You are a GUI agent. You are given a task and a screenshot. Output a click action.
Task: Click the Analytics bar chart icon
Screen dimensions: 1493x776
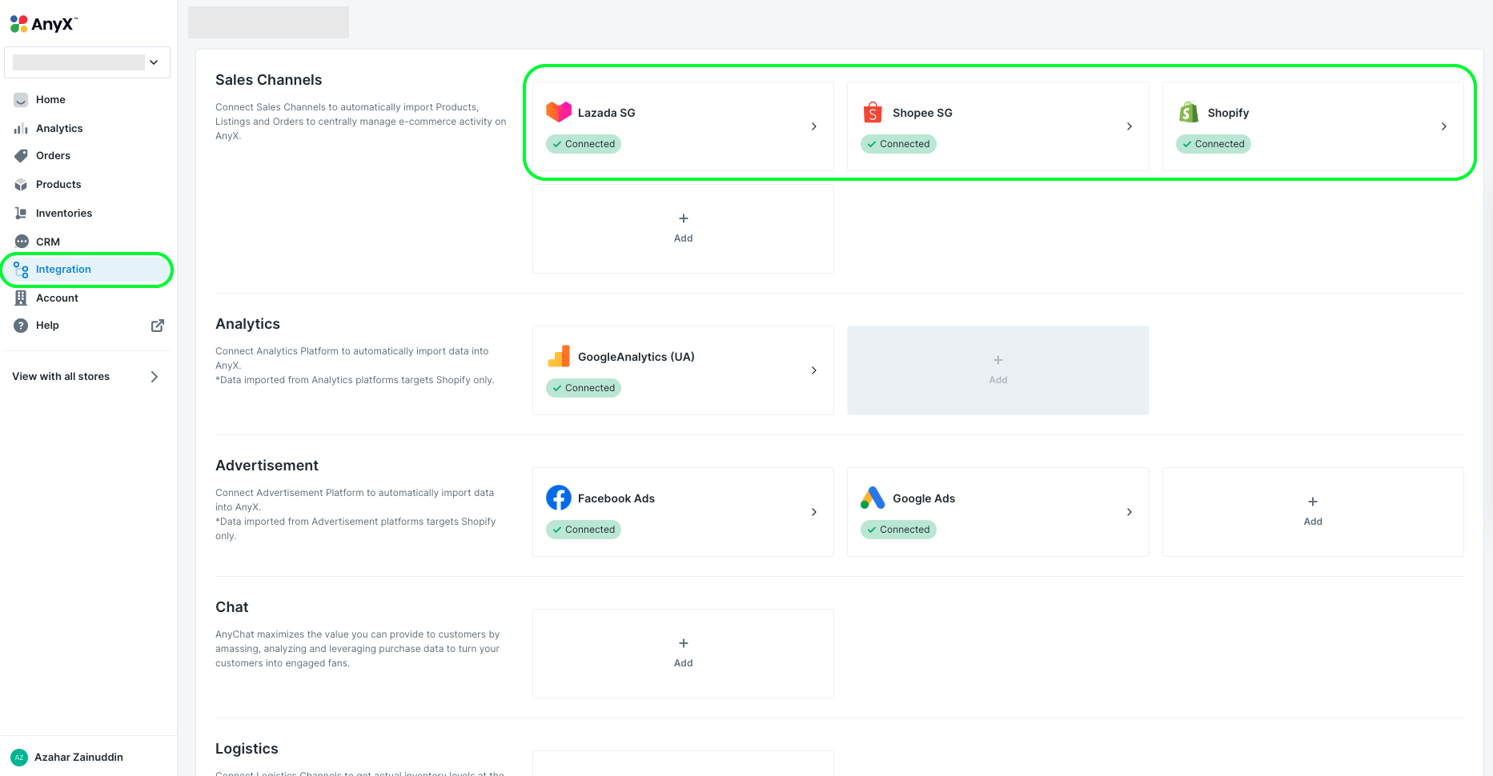pyautogui.click(x=21, y=129)
